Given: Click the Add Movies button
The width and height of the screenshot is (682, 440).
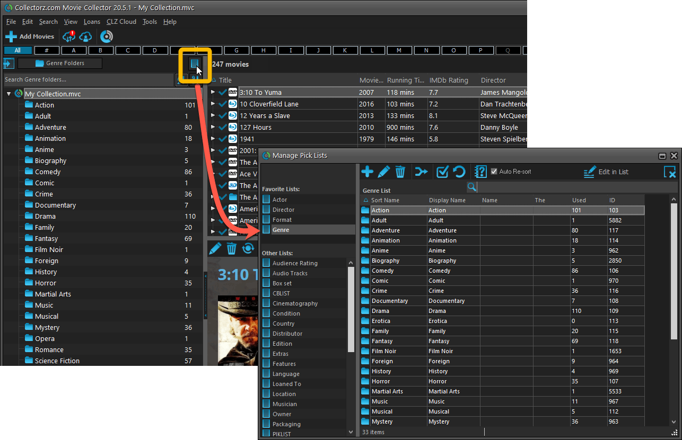Looking at the screenshot, I should point(30,37).
